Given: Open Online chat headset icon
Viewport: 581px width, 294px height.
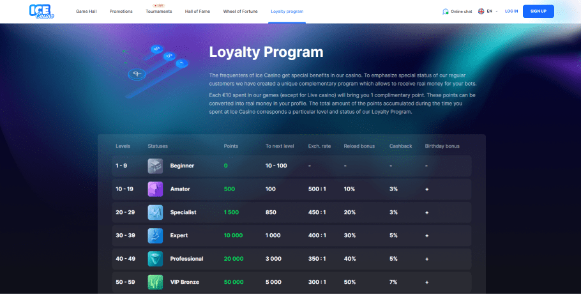Looking at the screenshot, I should click(x=446, y=12).
